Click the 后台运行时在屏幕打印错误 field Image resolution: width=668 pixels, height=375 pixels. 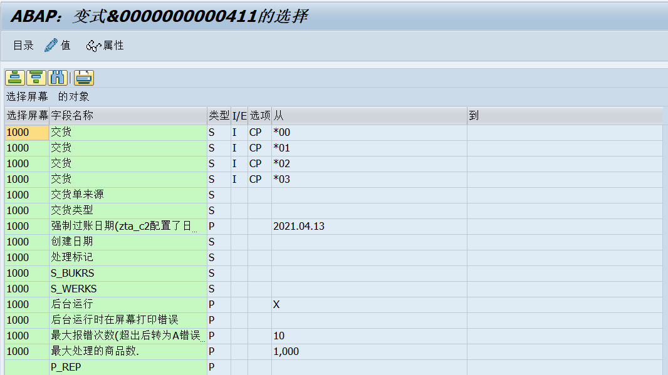[115, 320]
